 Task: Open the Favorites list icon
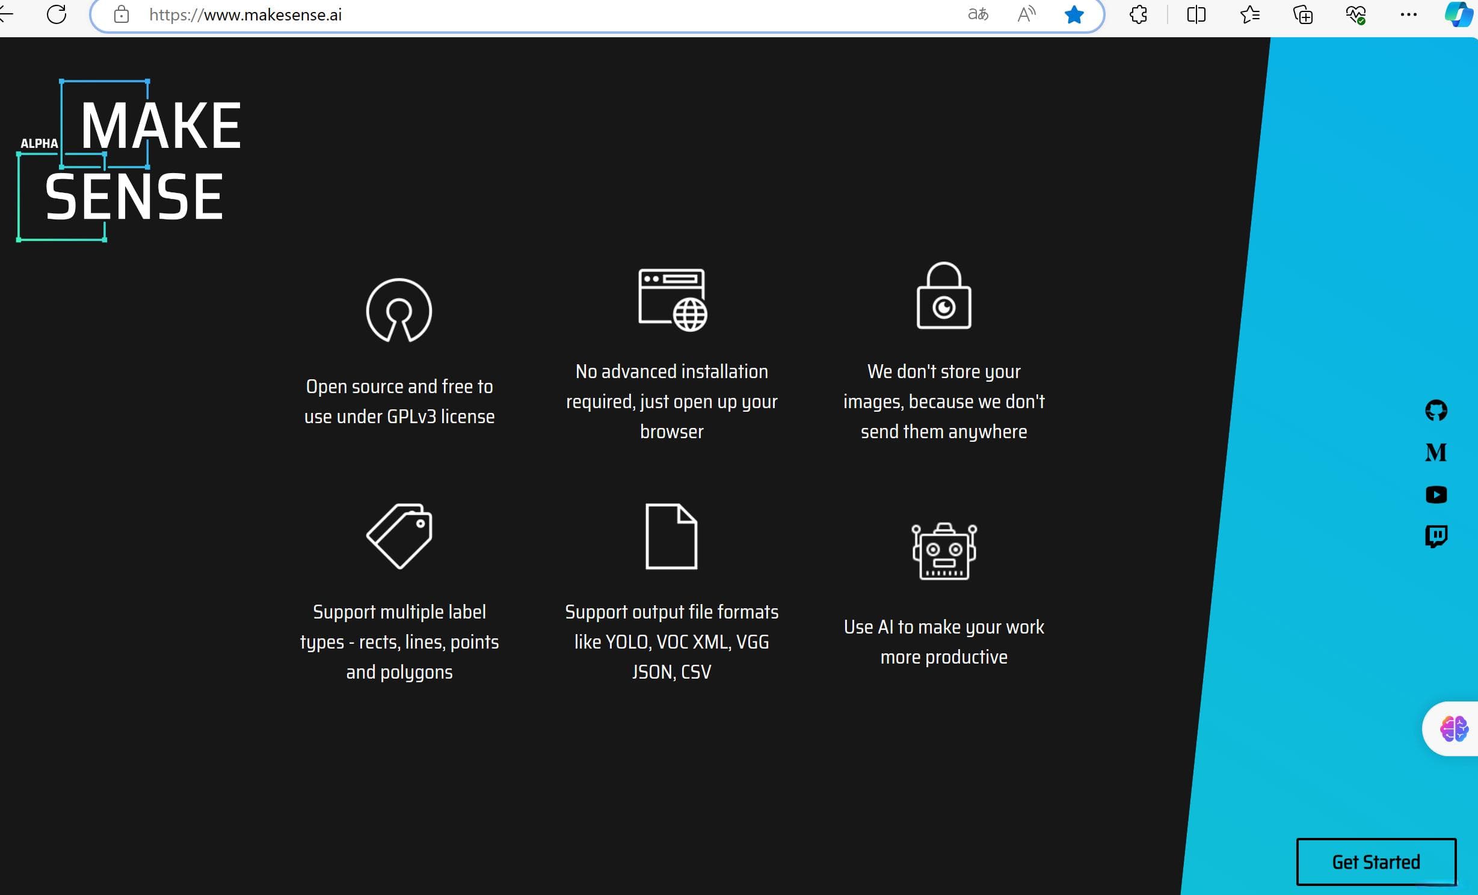[1249, 14]
